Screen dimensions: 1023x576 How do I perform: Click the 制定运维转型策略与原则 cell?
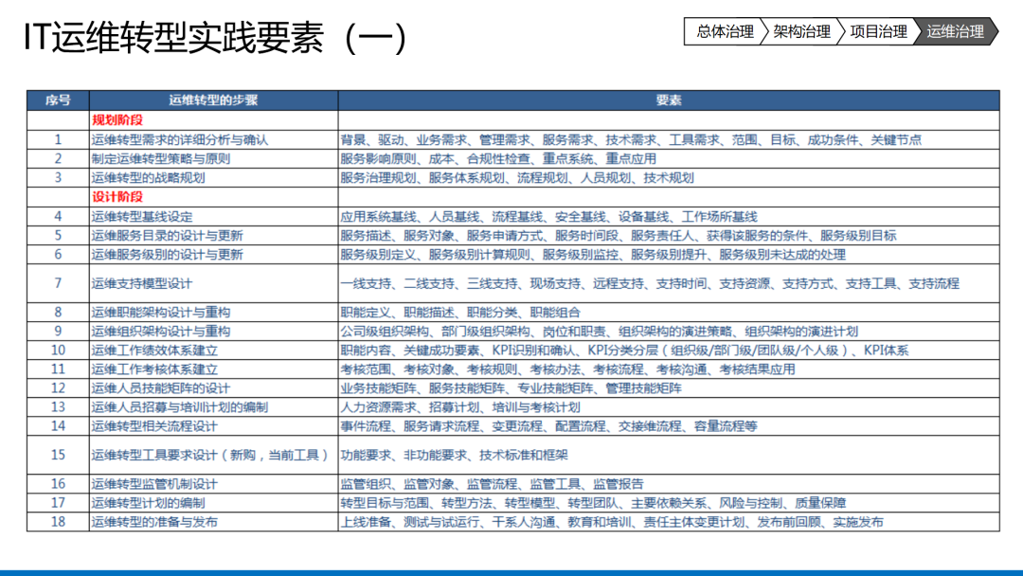click(213, 158)
